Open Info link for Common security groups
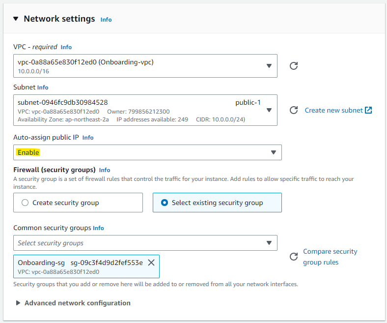The height and width of the screenshot is (323, 387). (x=98, y=228)
